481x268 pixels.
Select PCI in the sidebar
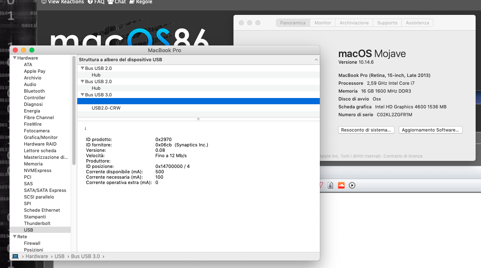click(28, 177)
